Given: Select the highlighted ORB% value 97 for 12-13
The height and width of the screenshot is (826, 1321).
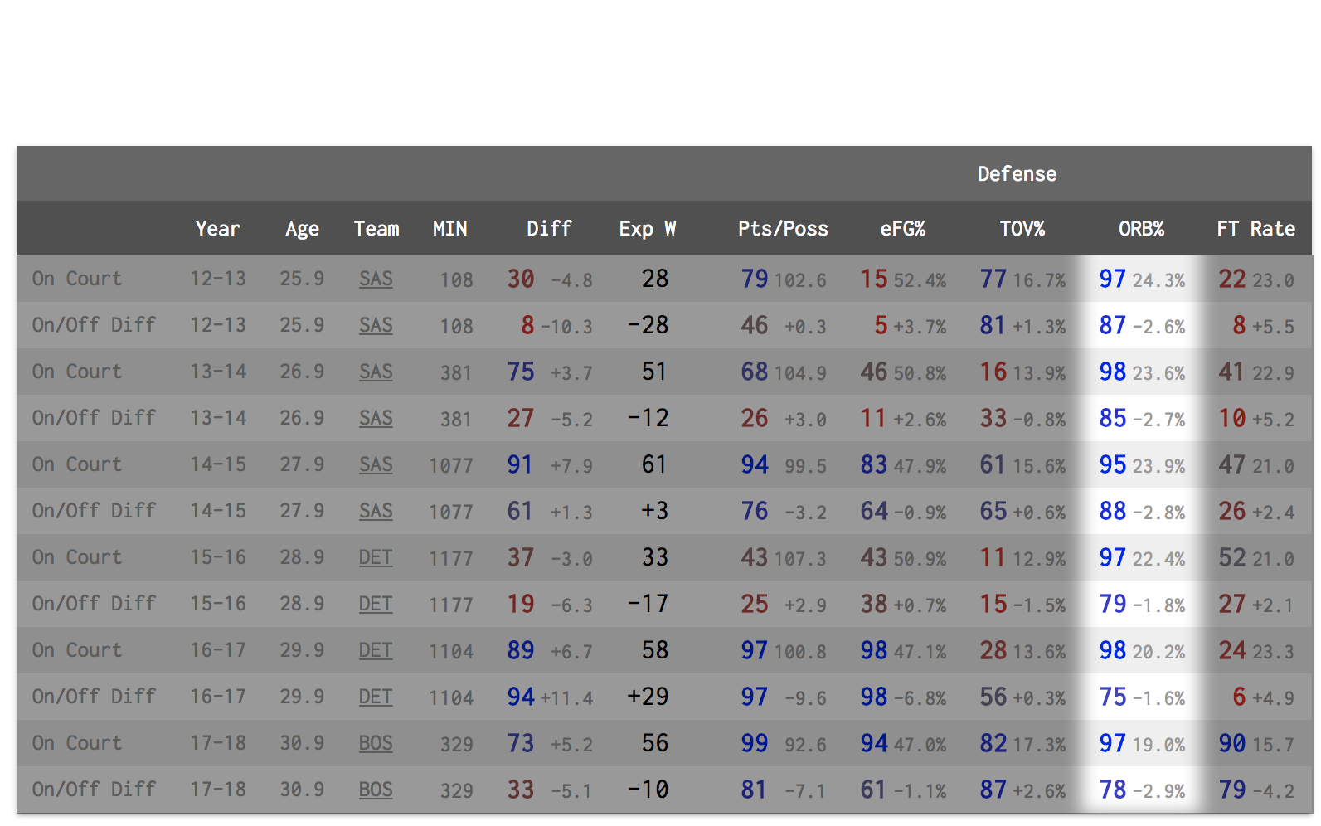Looking at the screenshot, I should coord(1112,279).
